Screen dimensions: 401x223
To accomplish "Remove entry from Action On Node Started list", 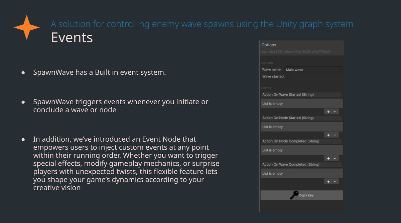I will 335,135.
